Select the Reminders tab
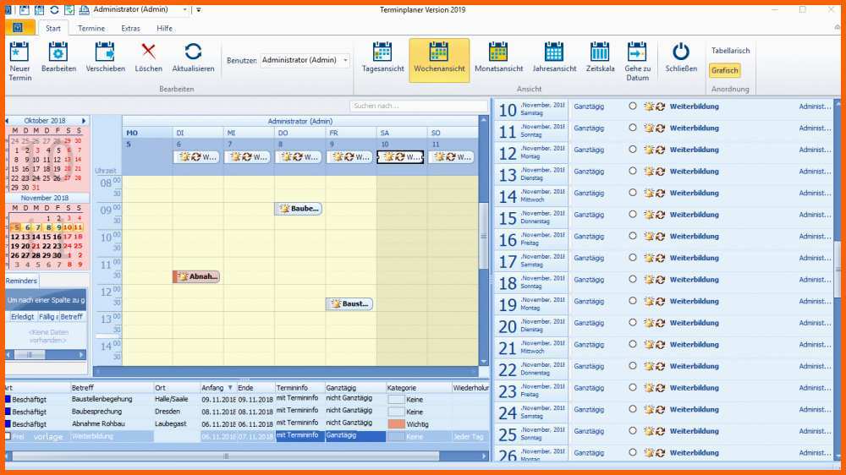 pyautogui.click(x=22, y=281)
